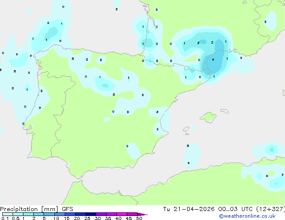The height and width of the screenshot is (220, 285).
Task: Click the legend scale label "45"
Action: coord(129,218)
